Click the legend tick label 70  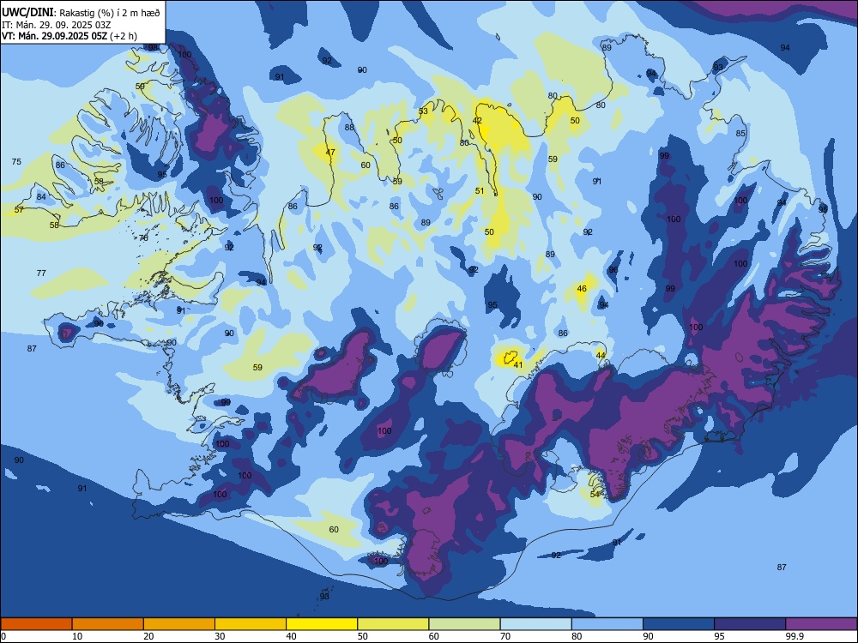tap(505, 636)
